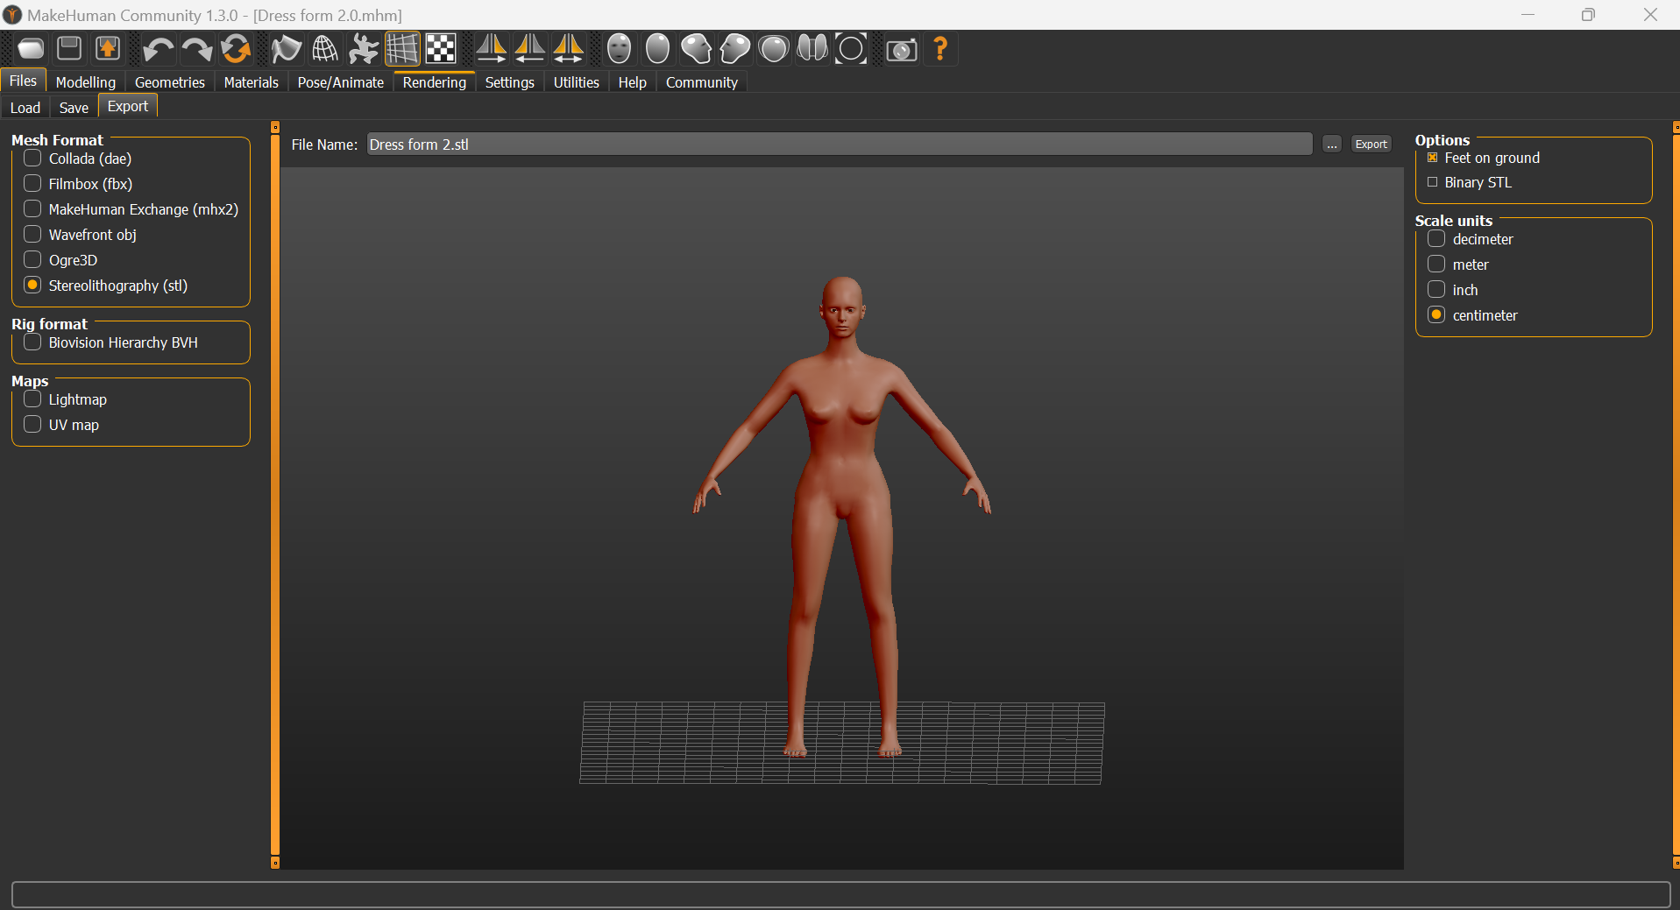This screenshot has height=910, width=1680.
Task: Select Ogre3D mesh format
Action: point(60,260)
